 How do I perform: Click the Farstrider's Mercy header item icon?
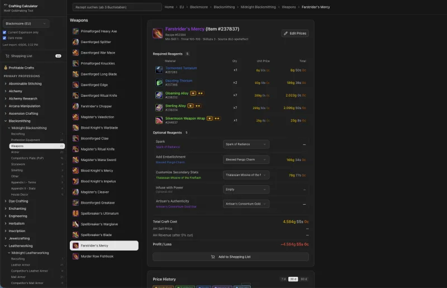pos(158,34)
